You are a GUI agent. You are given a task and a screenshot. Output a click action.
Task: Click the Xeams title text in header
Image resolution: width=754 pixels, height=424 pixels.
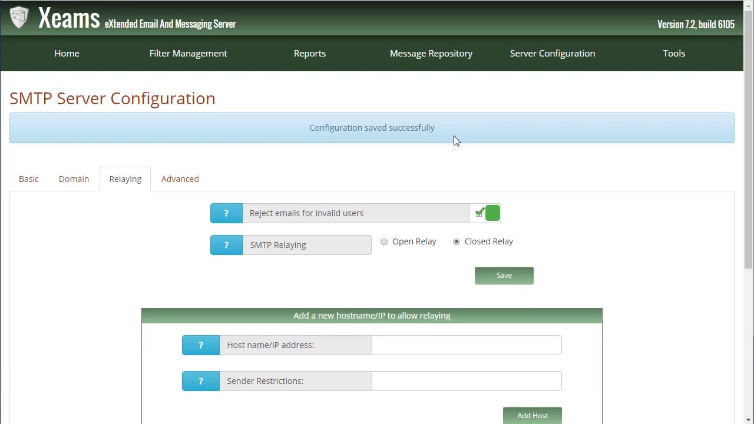click(x=69, y=18)
